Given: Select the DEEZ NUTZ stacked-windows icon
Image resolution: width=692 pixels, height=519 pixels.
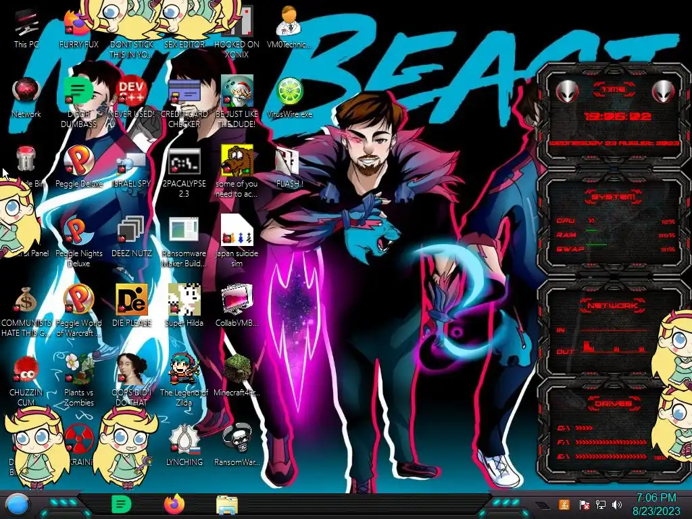Looking at the screenshot, I should point(131,237).
